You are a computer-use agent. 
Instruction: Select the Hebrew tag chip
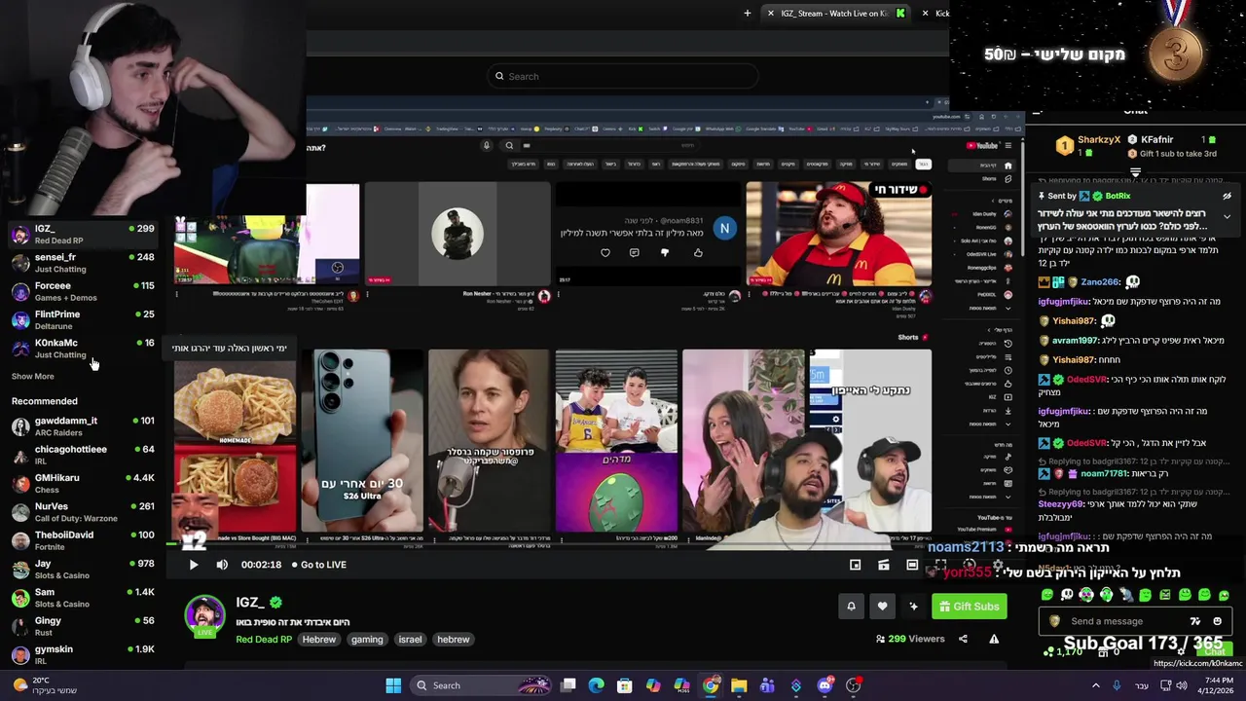pyautogui.click(x=318, y=640)
